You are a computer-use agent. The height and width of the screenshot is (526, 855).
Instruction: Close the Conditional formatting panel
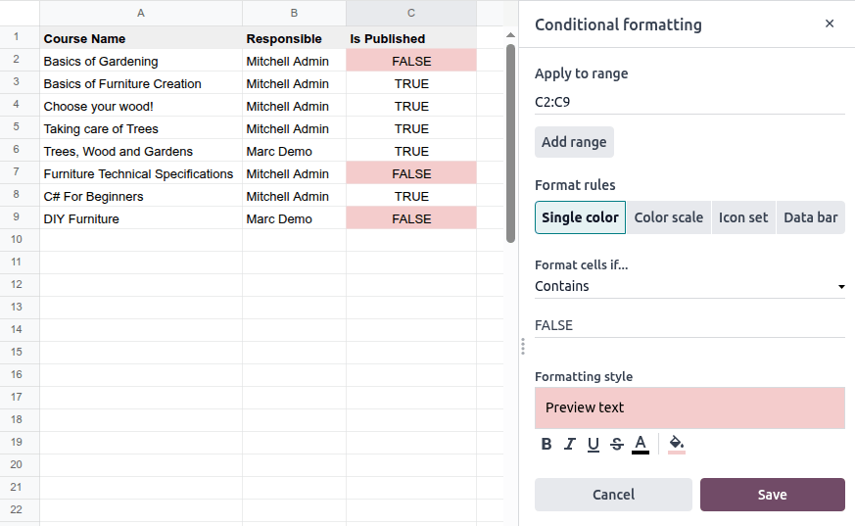pyautogui.click(x=830, y=24)
